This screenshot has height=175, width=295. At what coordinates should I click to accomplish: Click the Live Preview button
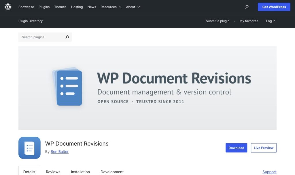(264, 148)
